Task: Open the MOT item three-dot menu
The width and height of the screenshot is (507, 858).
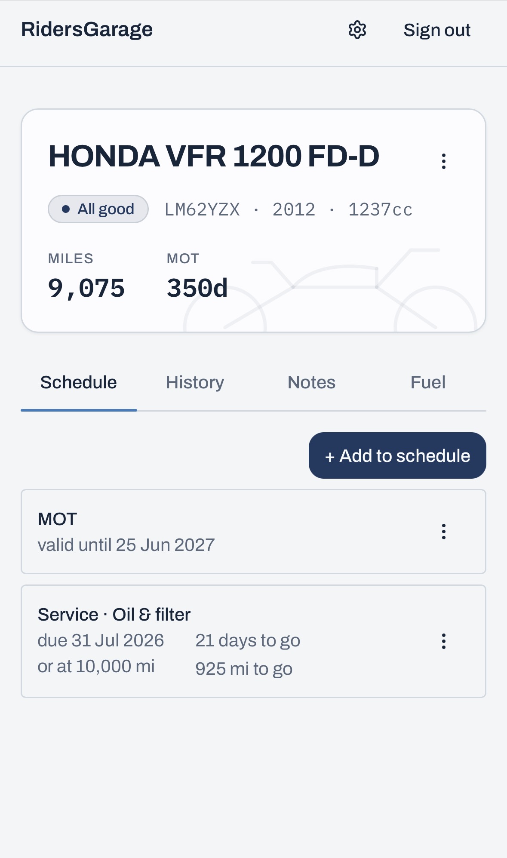Action: [x=444, y=532]
